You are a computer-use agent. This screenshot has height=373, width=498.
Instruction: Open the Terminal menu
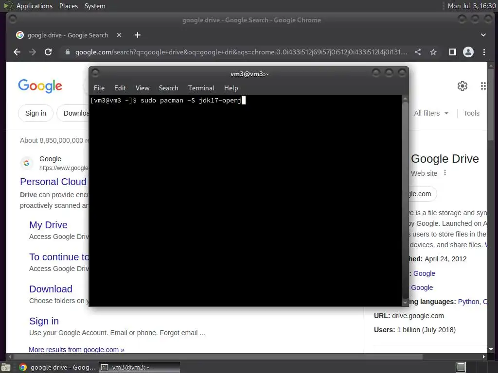(x=201, y=88)
